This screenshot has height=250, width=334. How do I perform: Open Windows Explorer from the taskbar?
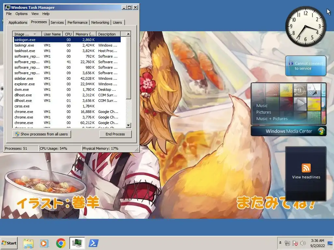click(28, 243)
